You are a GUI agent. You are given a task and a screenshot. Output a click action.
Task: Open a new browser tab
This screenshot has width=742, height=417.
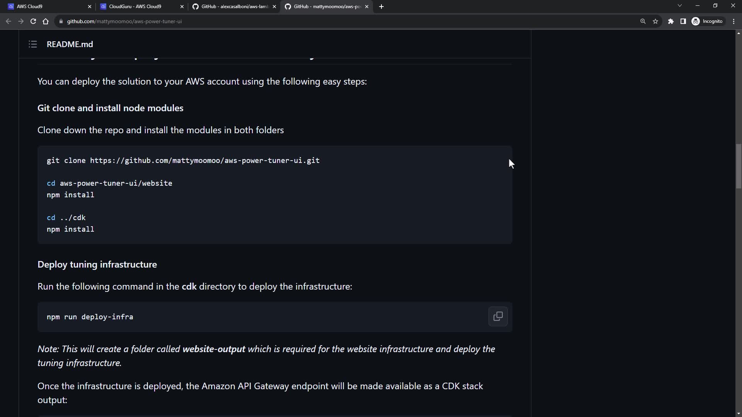381,7
